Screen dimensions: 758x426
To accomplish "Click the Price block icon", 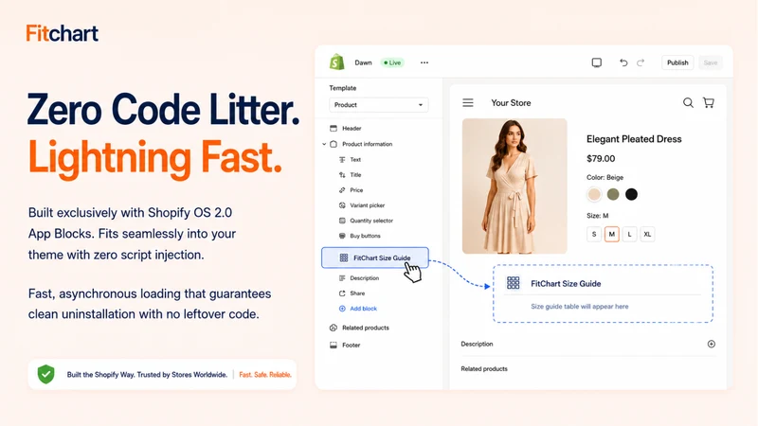I will [x=342, y=190].
